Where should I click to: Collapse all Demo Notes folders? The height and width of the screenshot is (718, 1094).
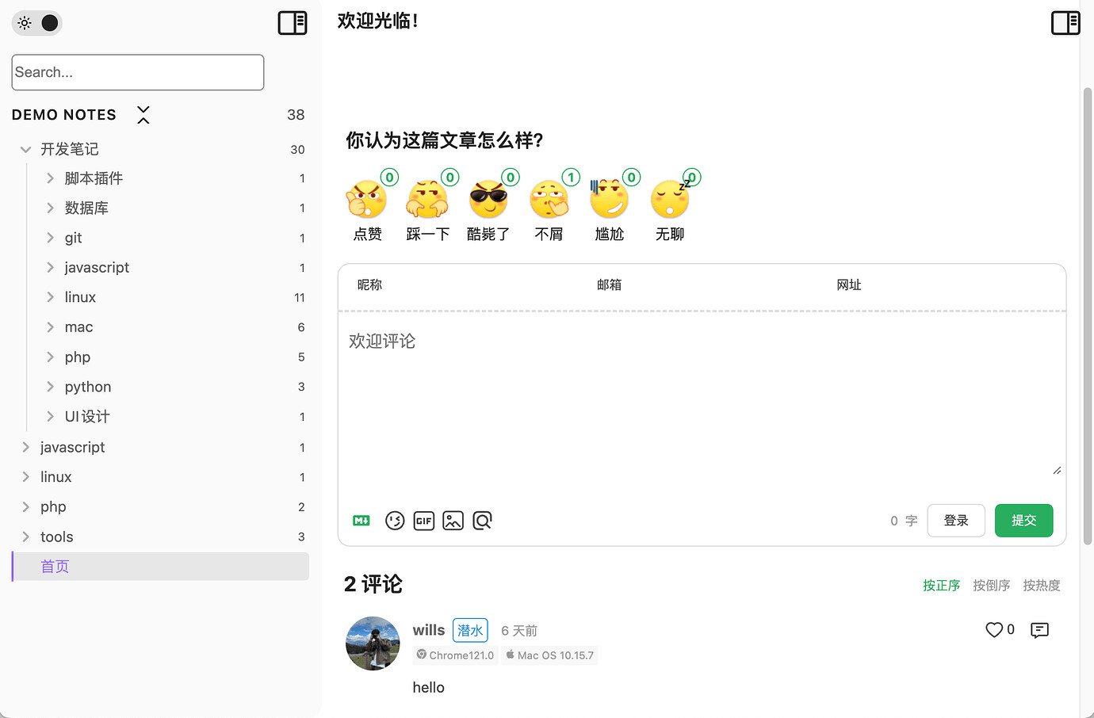143,115
